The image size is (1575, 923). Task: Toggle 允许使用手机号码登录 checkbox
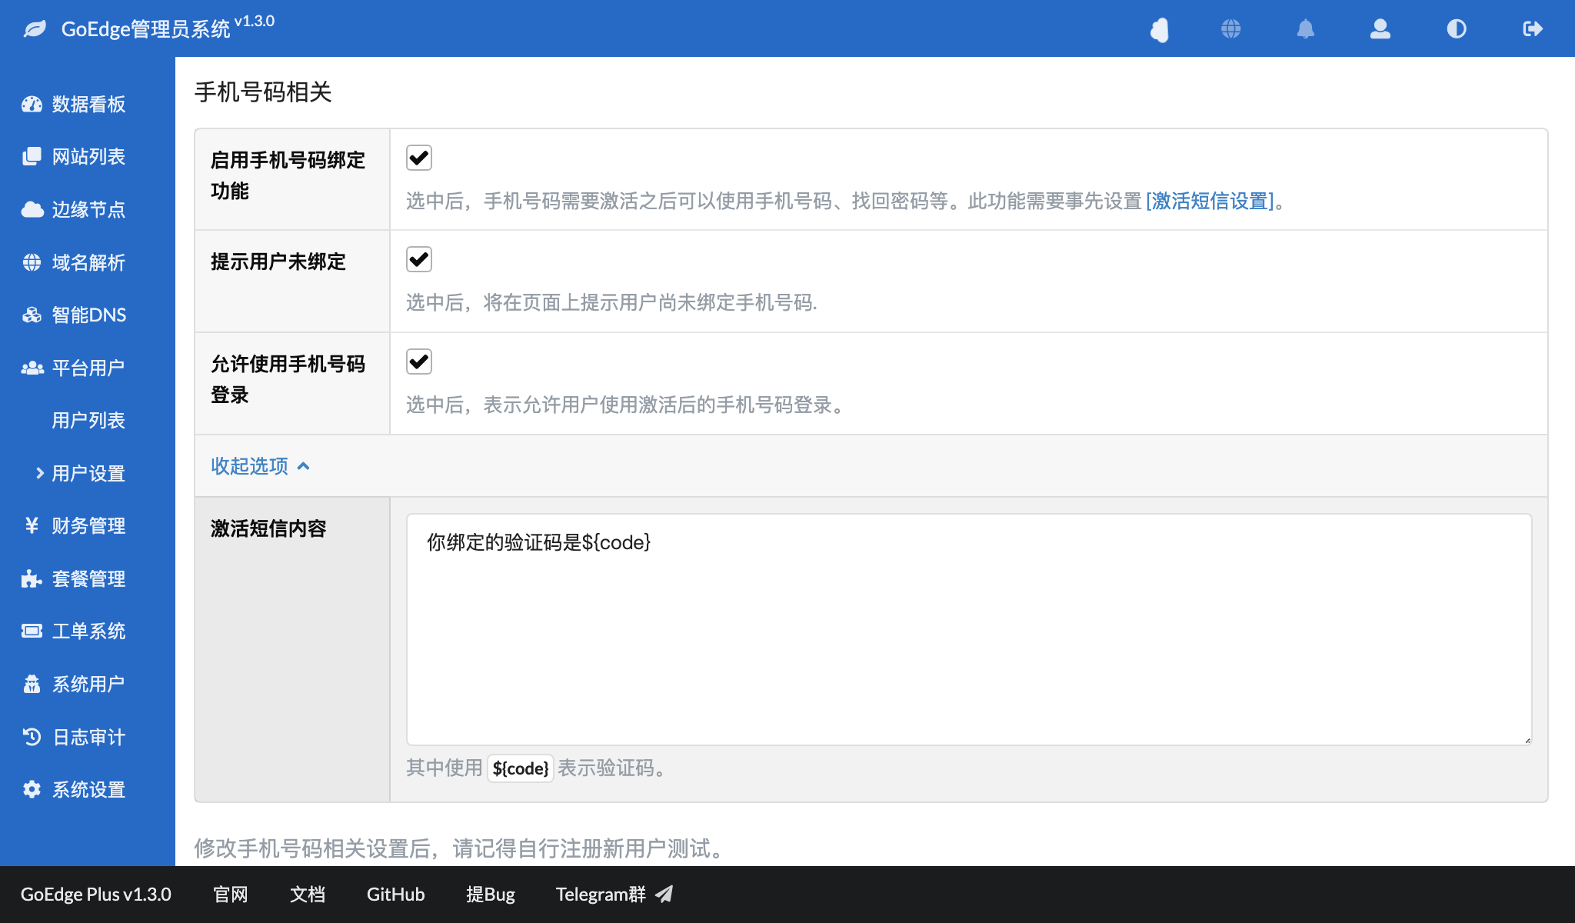pyautogui.click(x=419, y=362)
